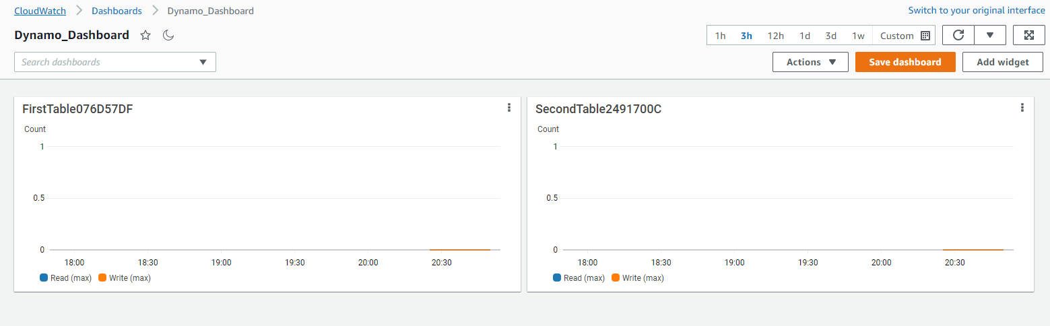The width and height of the screenshot is (1050, 326).
Task: Toggle Read (max) blue legend swatch in FirstTable
Action: (x=44, y=278)
